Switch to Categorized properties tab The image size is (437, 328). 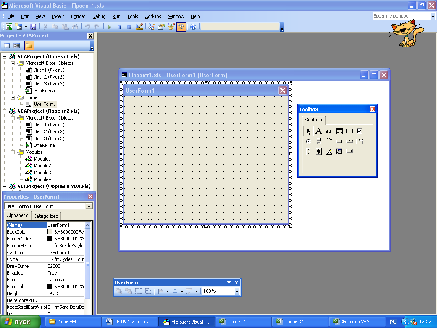[46, 216]
